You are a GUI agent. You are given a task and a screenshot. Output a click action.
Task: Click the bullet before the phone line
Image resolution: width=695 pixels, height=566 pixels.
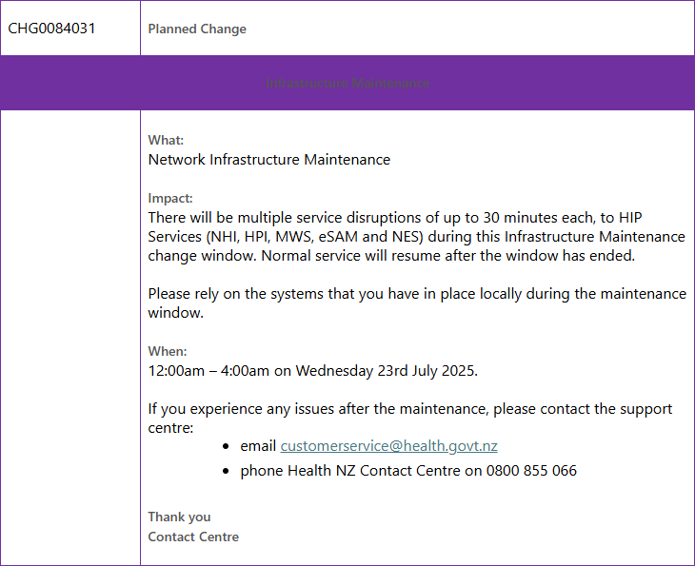(x=226, y=471)
